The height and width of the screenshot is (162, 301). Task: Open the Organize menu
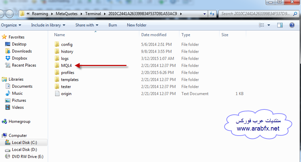point(11,25)
